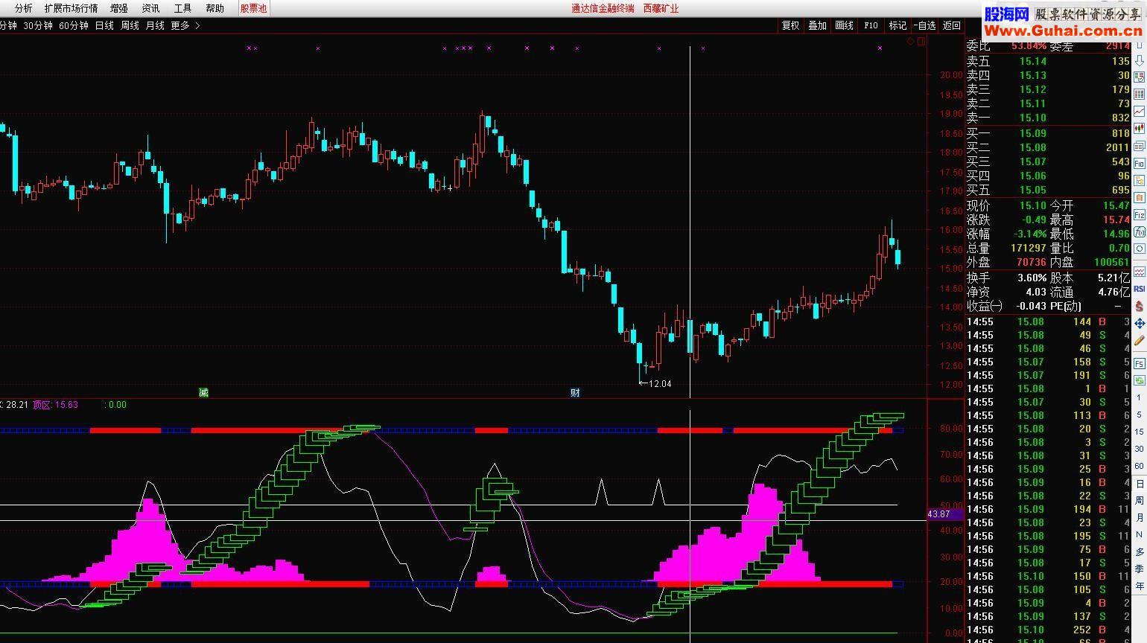
Task: Click the 标记 mark button
Action: click(x=897, y=25)
